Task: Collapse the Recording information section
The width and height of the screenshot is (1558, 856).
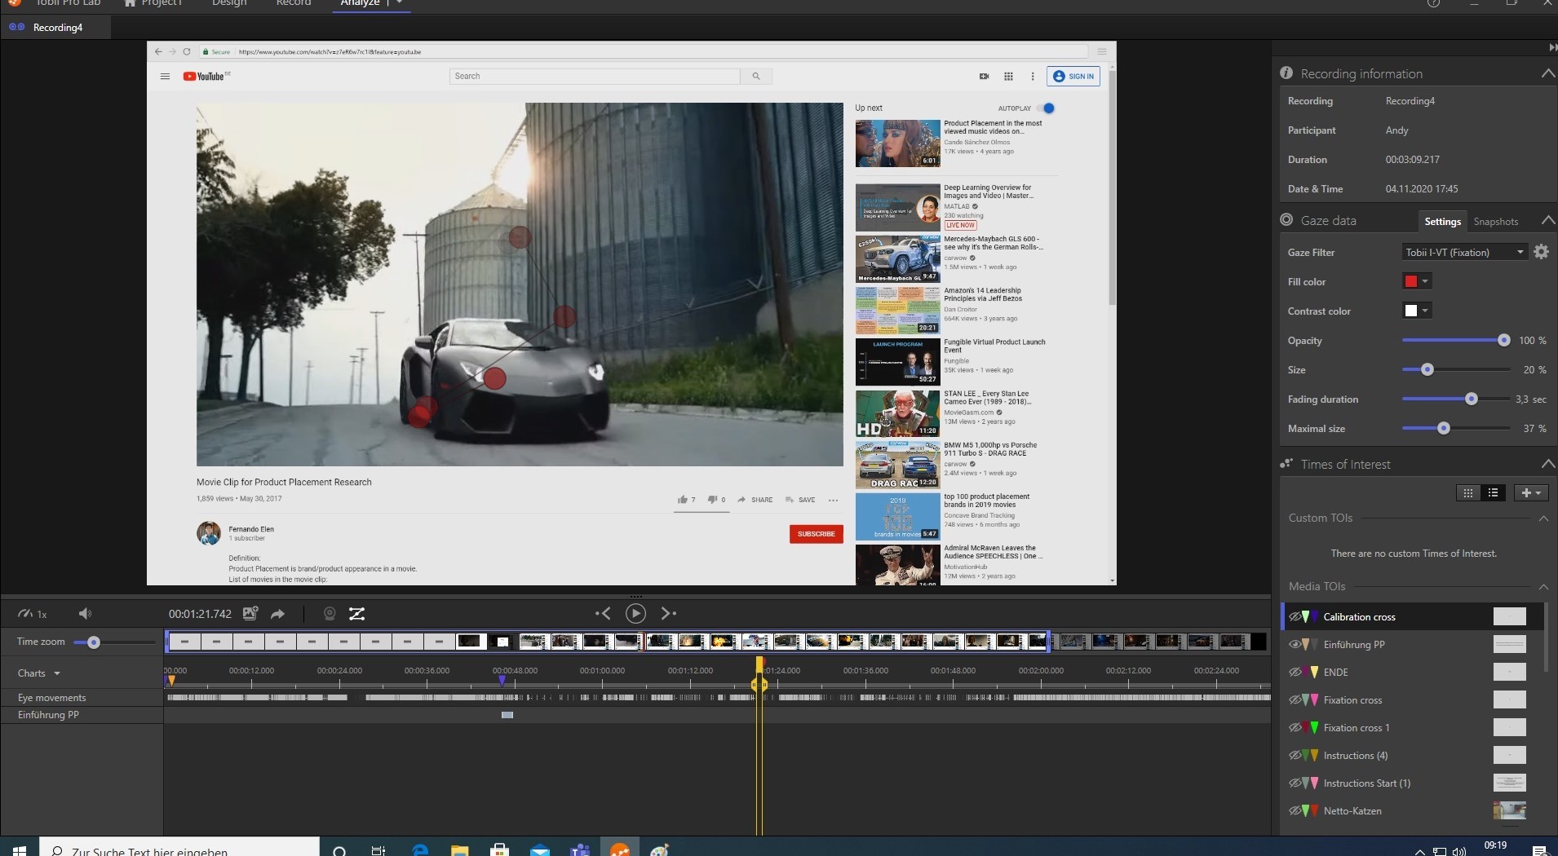Action: [1547, 73]
